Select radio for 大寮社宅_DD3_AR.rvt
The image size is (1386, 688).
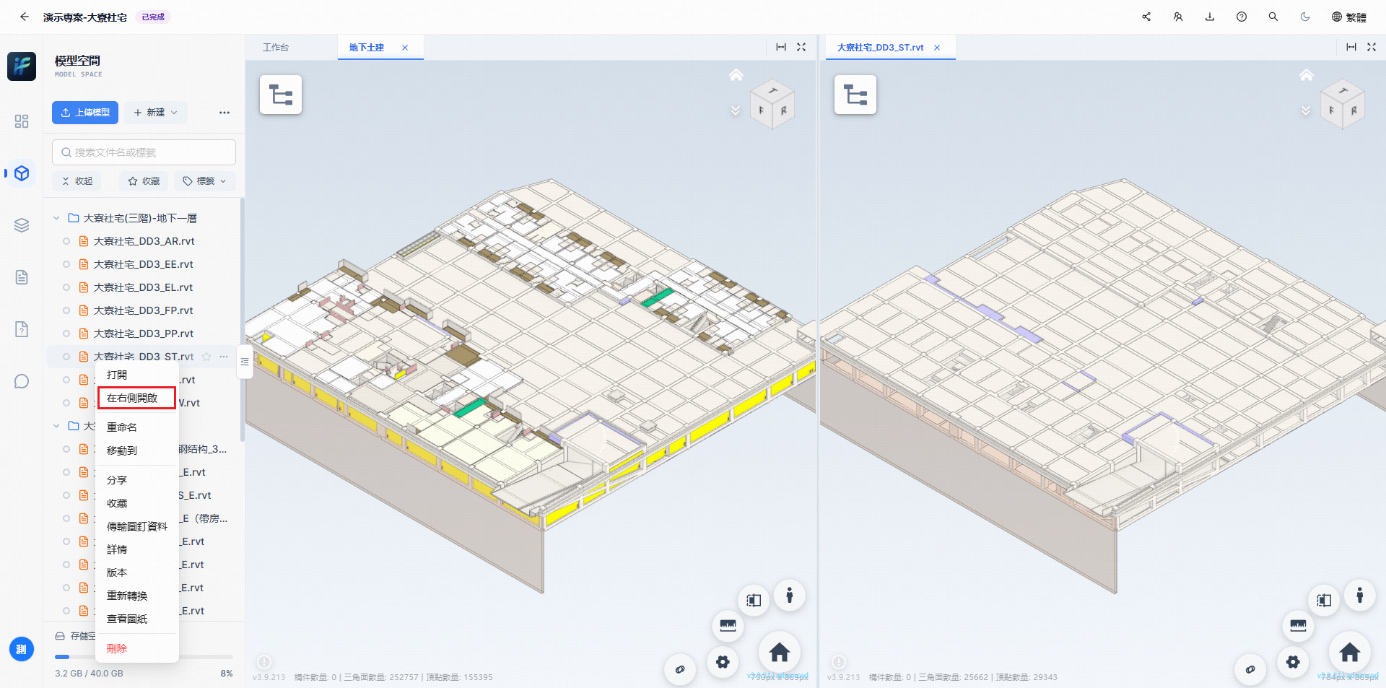coord(66,241)
